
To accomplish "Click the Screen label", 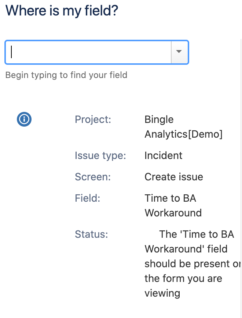I will [x=93, y=177].
